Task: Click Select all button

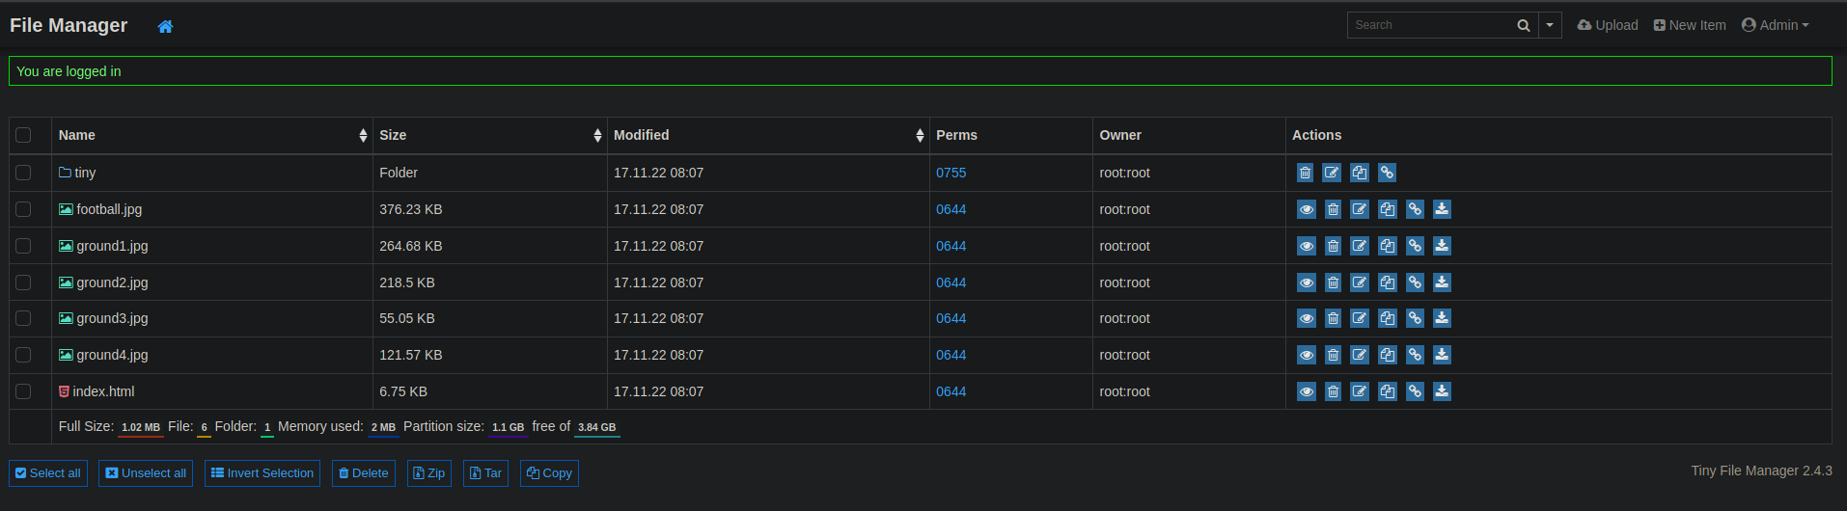Action: (x=48, y=473)
